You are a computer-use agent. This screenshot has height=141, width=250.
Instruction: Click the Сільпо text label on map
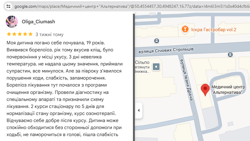142,62
